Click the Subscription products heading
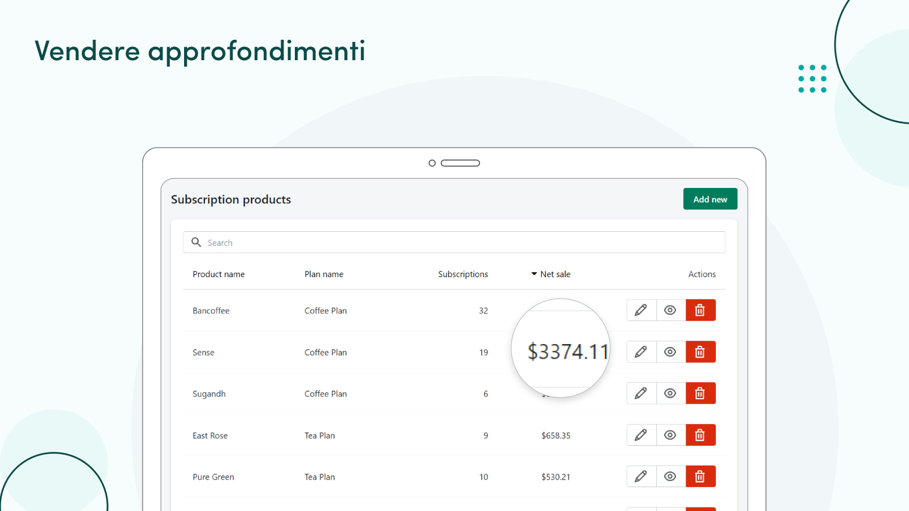The height and width of the screenshot is (511, 909). [x=231, y=200]
